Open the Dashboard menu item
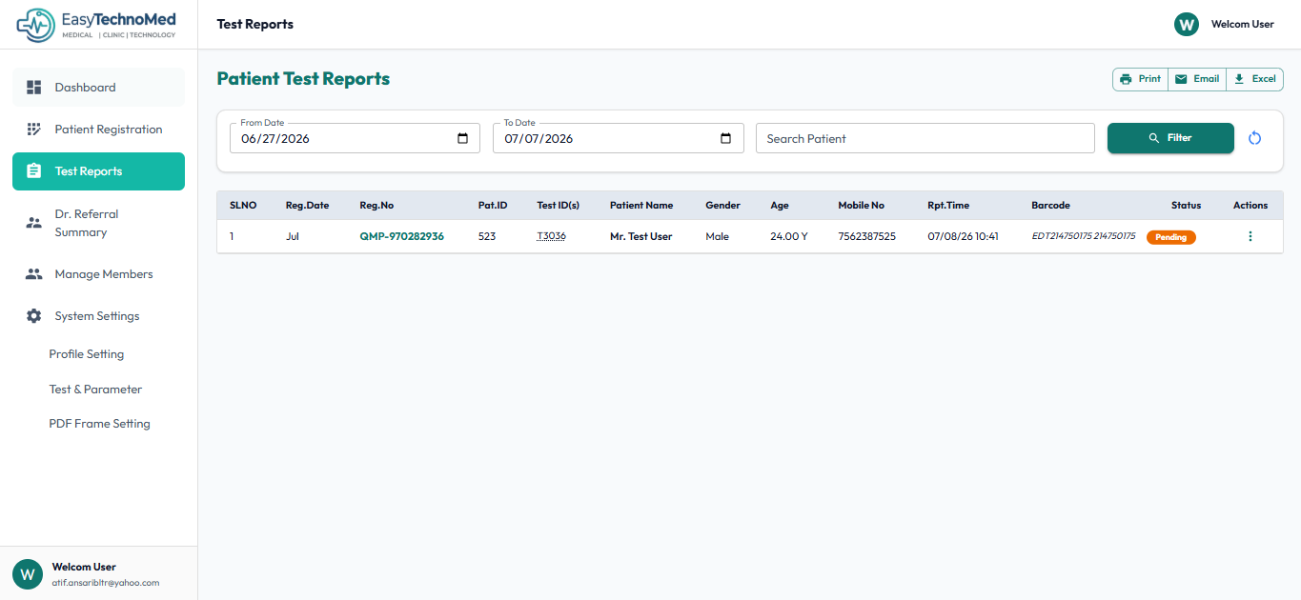The height and width of the screenshot is (600, 1301). 98,88
